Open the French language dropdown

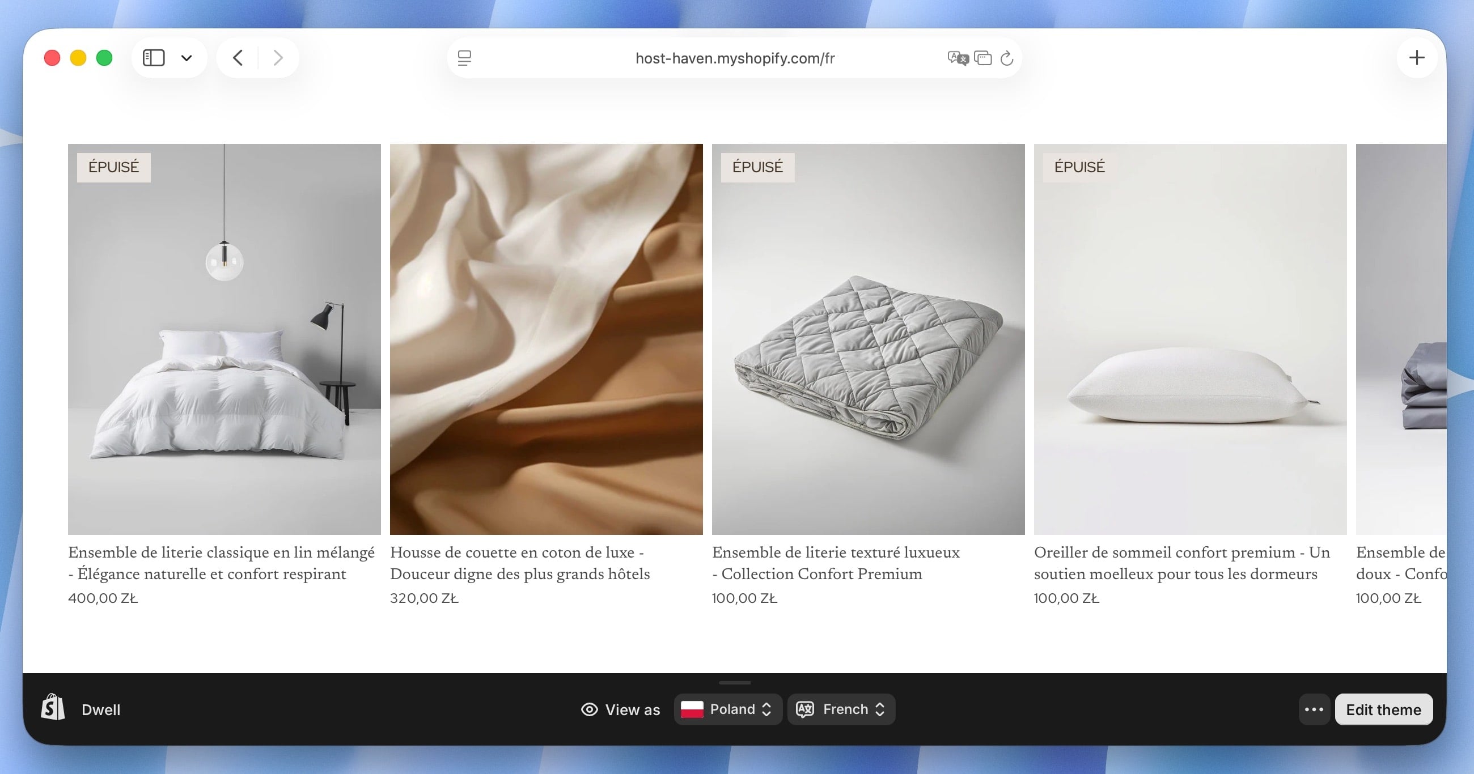click(841, 709)
